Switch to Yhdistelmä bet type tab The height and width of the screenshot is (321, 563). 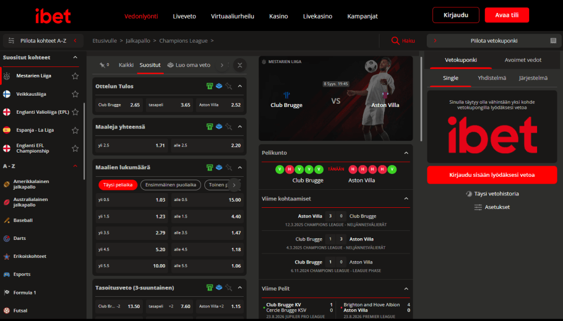pos(492,78)
